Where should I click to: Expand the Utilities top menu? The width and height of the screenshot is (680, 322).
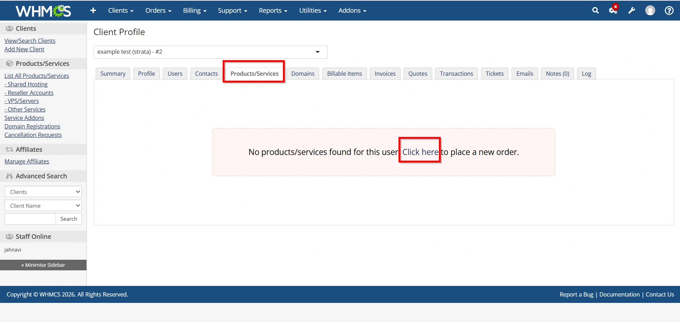[313, 11]
